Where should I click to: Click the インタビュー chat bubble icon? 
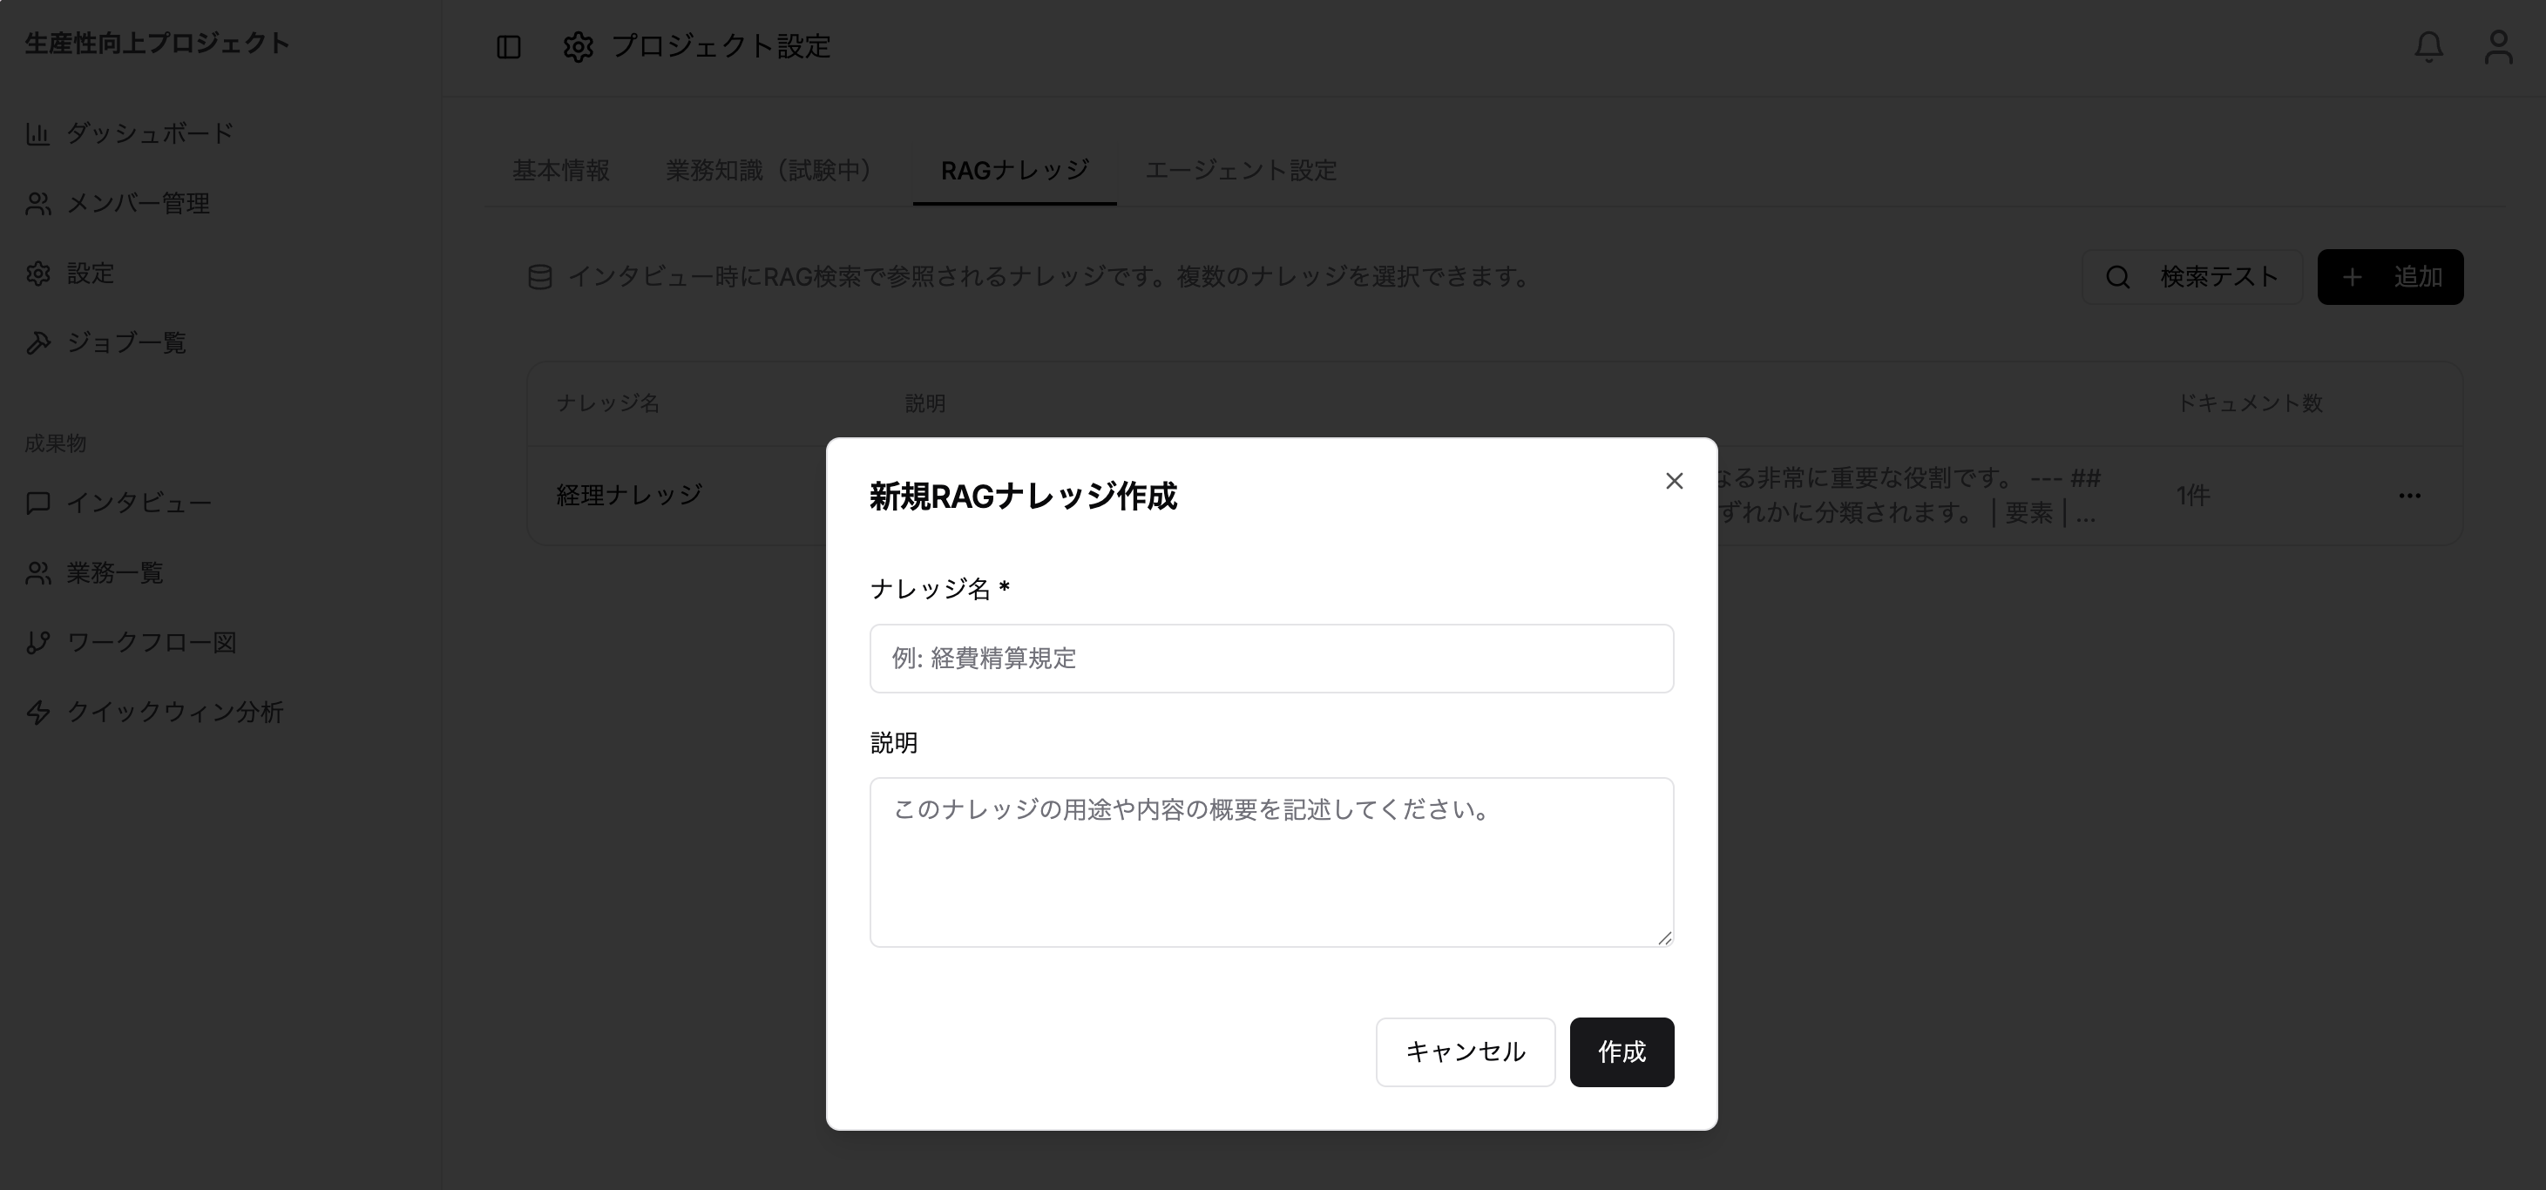(37, 503)
